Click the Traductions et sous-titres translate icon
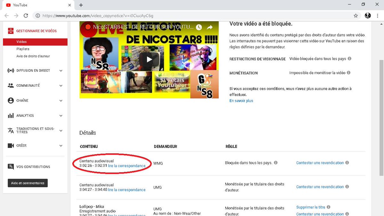The width and height of the screenshot is (384, 216). pos(11,131)
